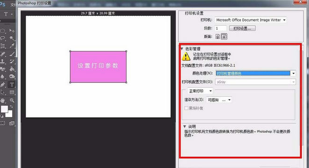Screen dimensions: 309x168
Task: Select the Path Selection tool
Action: (2, 92)
